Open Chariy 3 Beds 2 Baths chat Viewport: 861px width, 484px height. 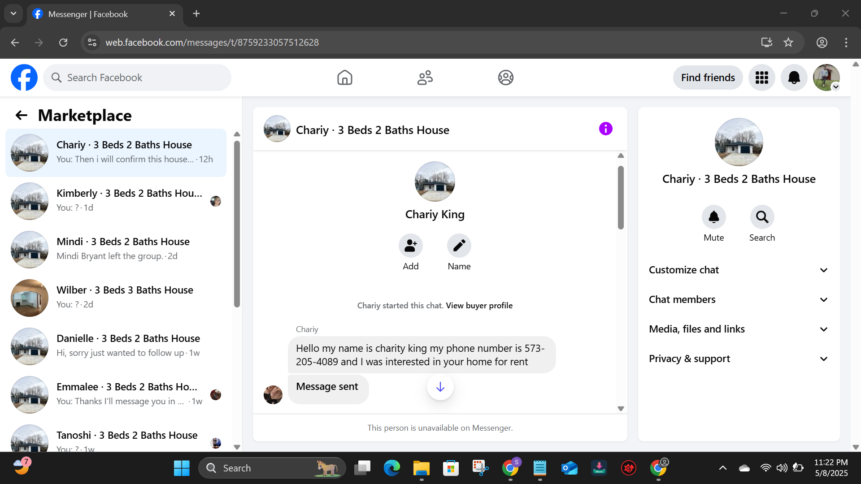click(x=116, y=153)
